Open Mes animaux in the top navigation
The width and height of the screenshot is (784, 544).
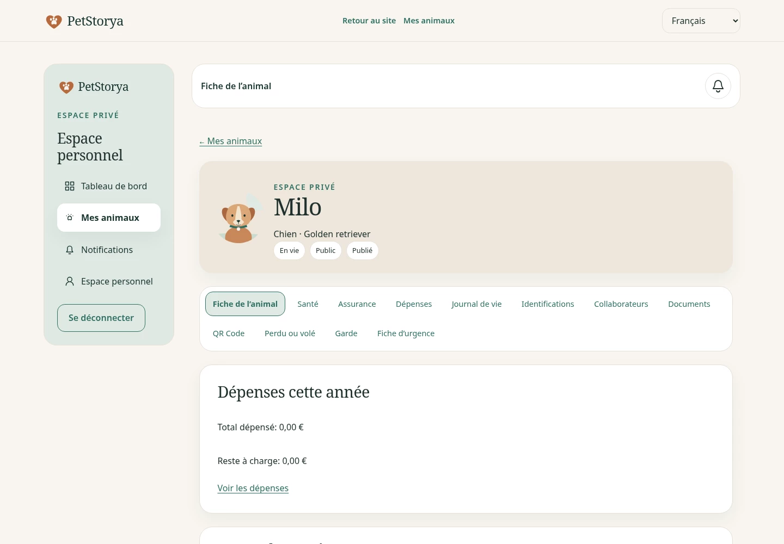tap(429, 21)
